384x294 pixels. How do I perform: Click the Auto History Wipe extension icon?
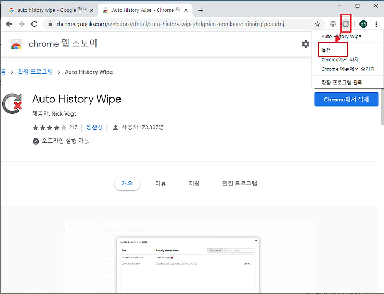(346, 24)
